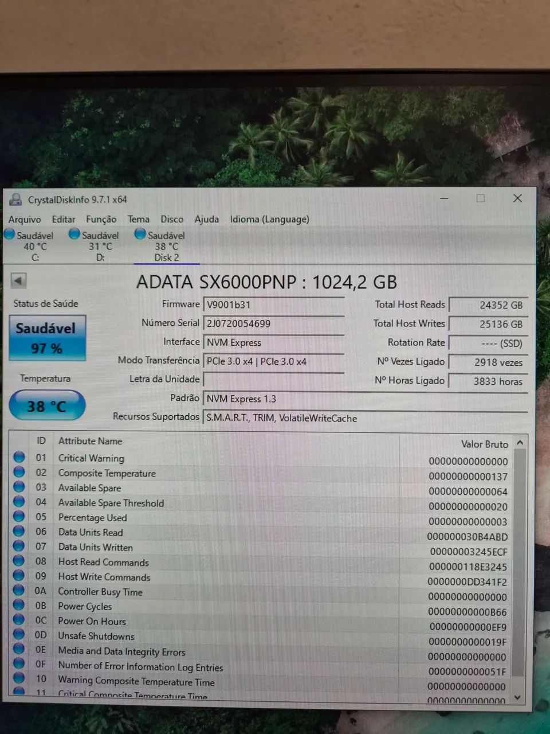Image resolution: width=550 pixels, height=734 pixels.
Task: Click the status orb for Controller Busy Time
Action: click(19, 590)
